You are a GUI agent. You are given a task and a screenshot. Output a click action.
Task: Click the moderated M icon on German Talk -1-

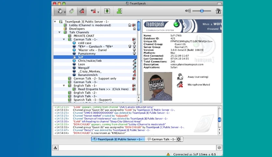(134, 40)
